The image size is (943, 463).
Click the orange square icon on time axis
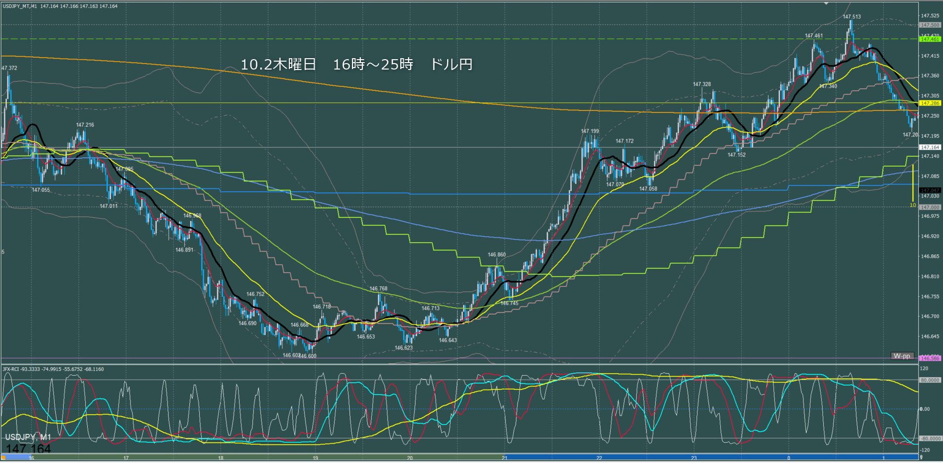tap(3, 458)
